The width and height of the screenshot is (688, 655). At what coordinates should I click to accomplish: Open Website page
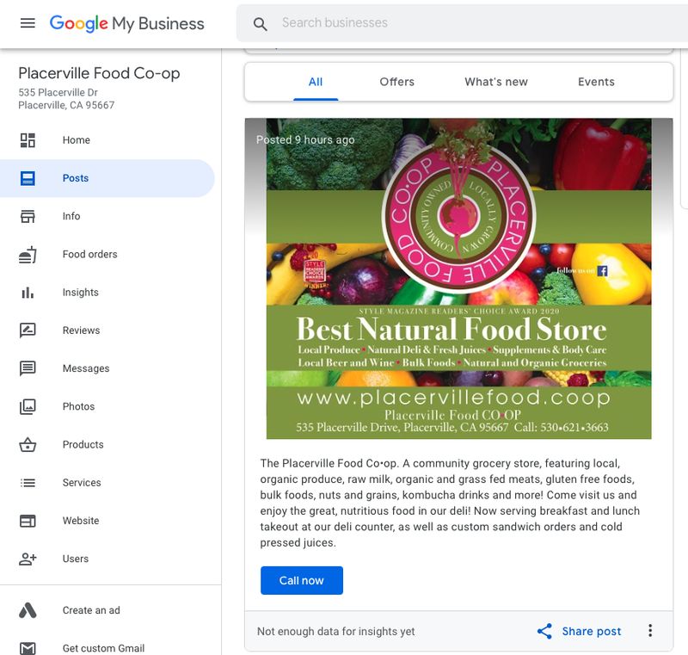pos(81,521)
